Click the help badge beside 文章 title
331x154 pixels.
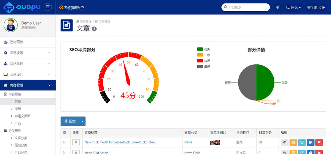(94, 29)
